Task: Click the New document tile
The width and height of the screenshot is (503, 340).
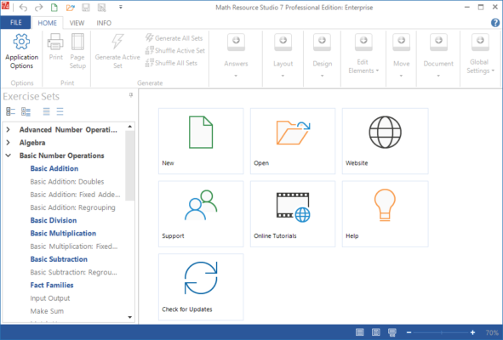Action: point(201,141)
